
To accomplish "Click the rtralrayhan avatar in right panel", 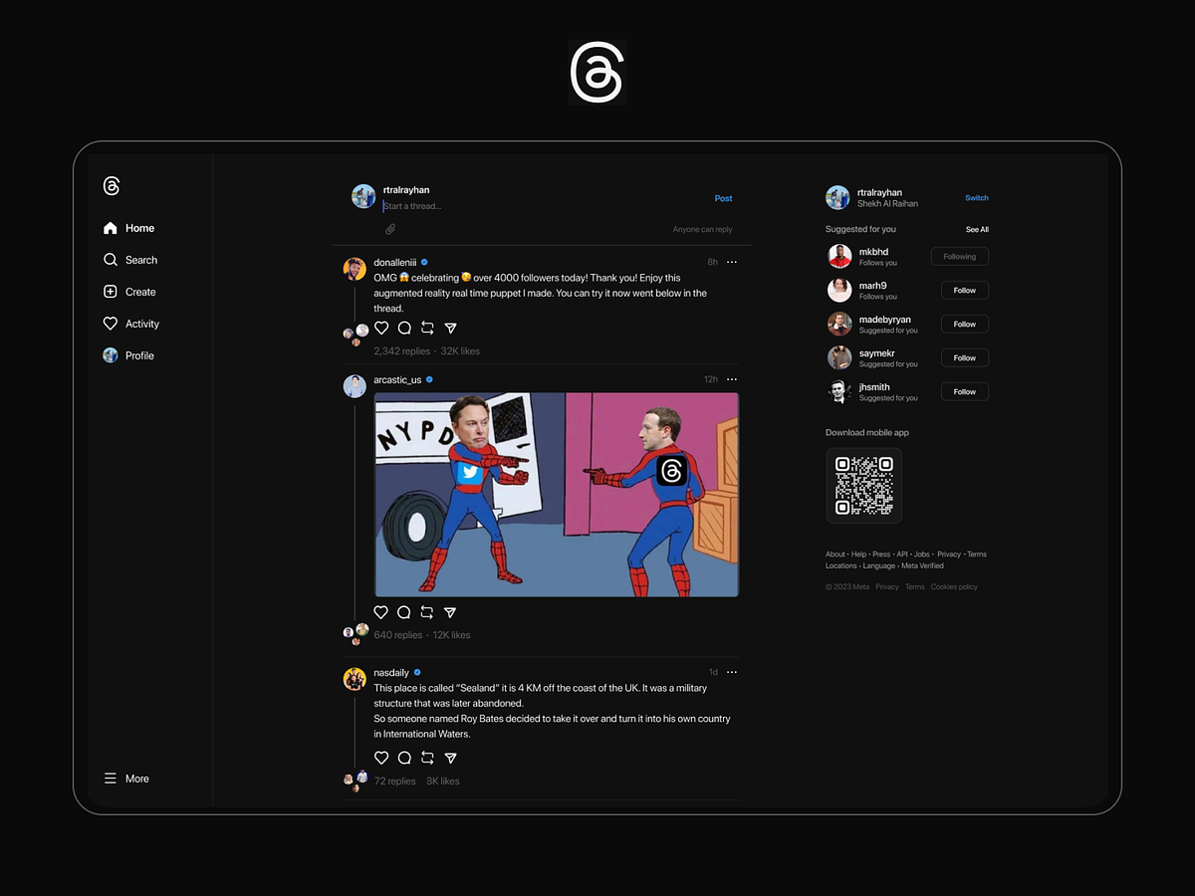I will click(x=837, y=197).
